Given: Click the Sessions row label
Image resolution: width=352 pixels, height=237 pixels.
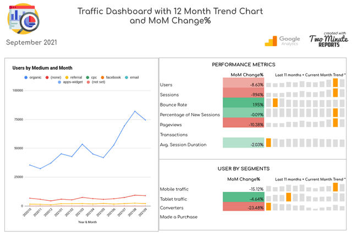Looking at the screenshot, I should point(169,95).
